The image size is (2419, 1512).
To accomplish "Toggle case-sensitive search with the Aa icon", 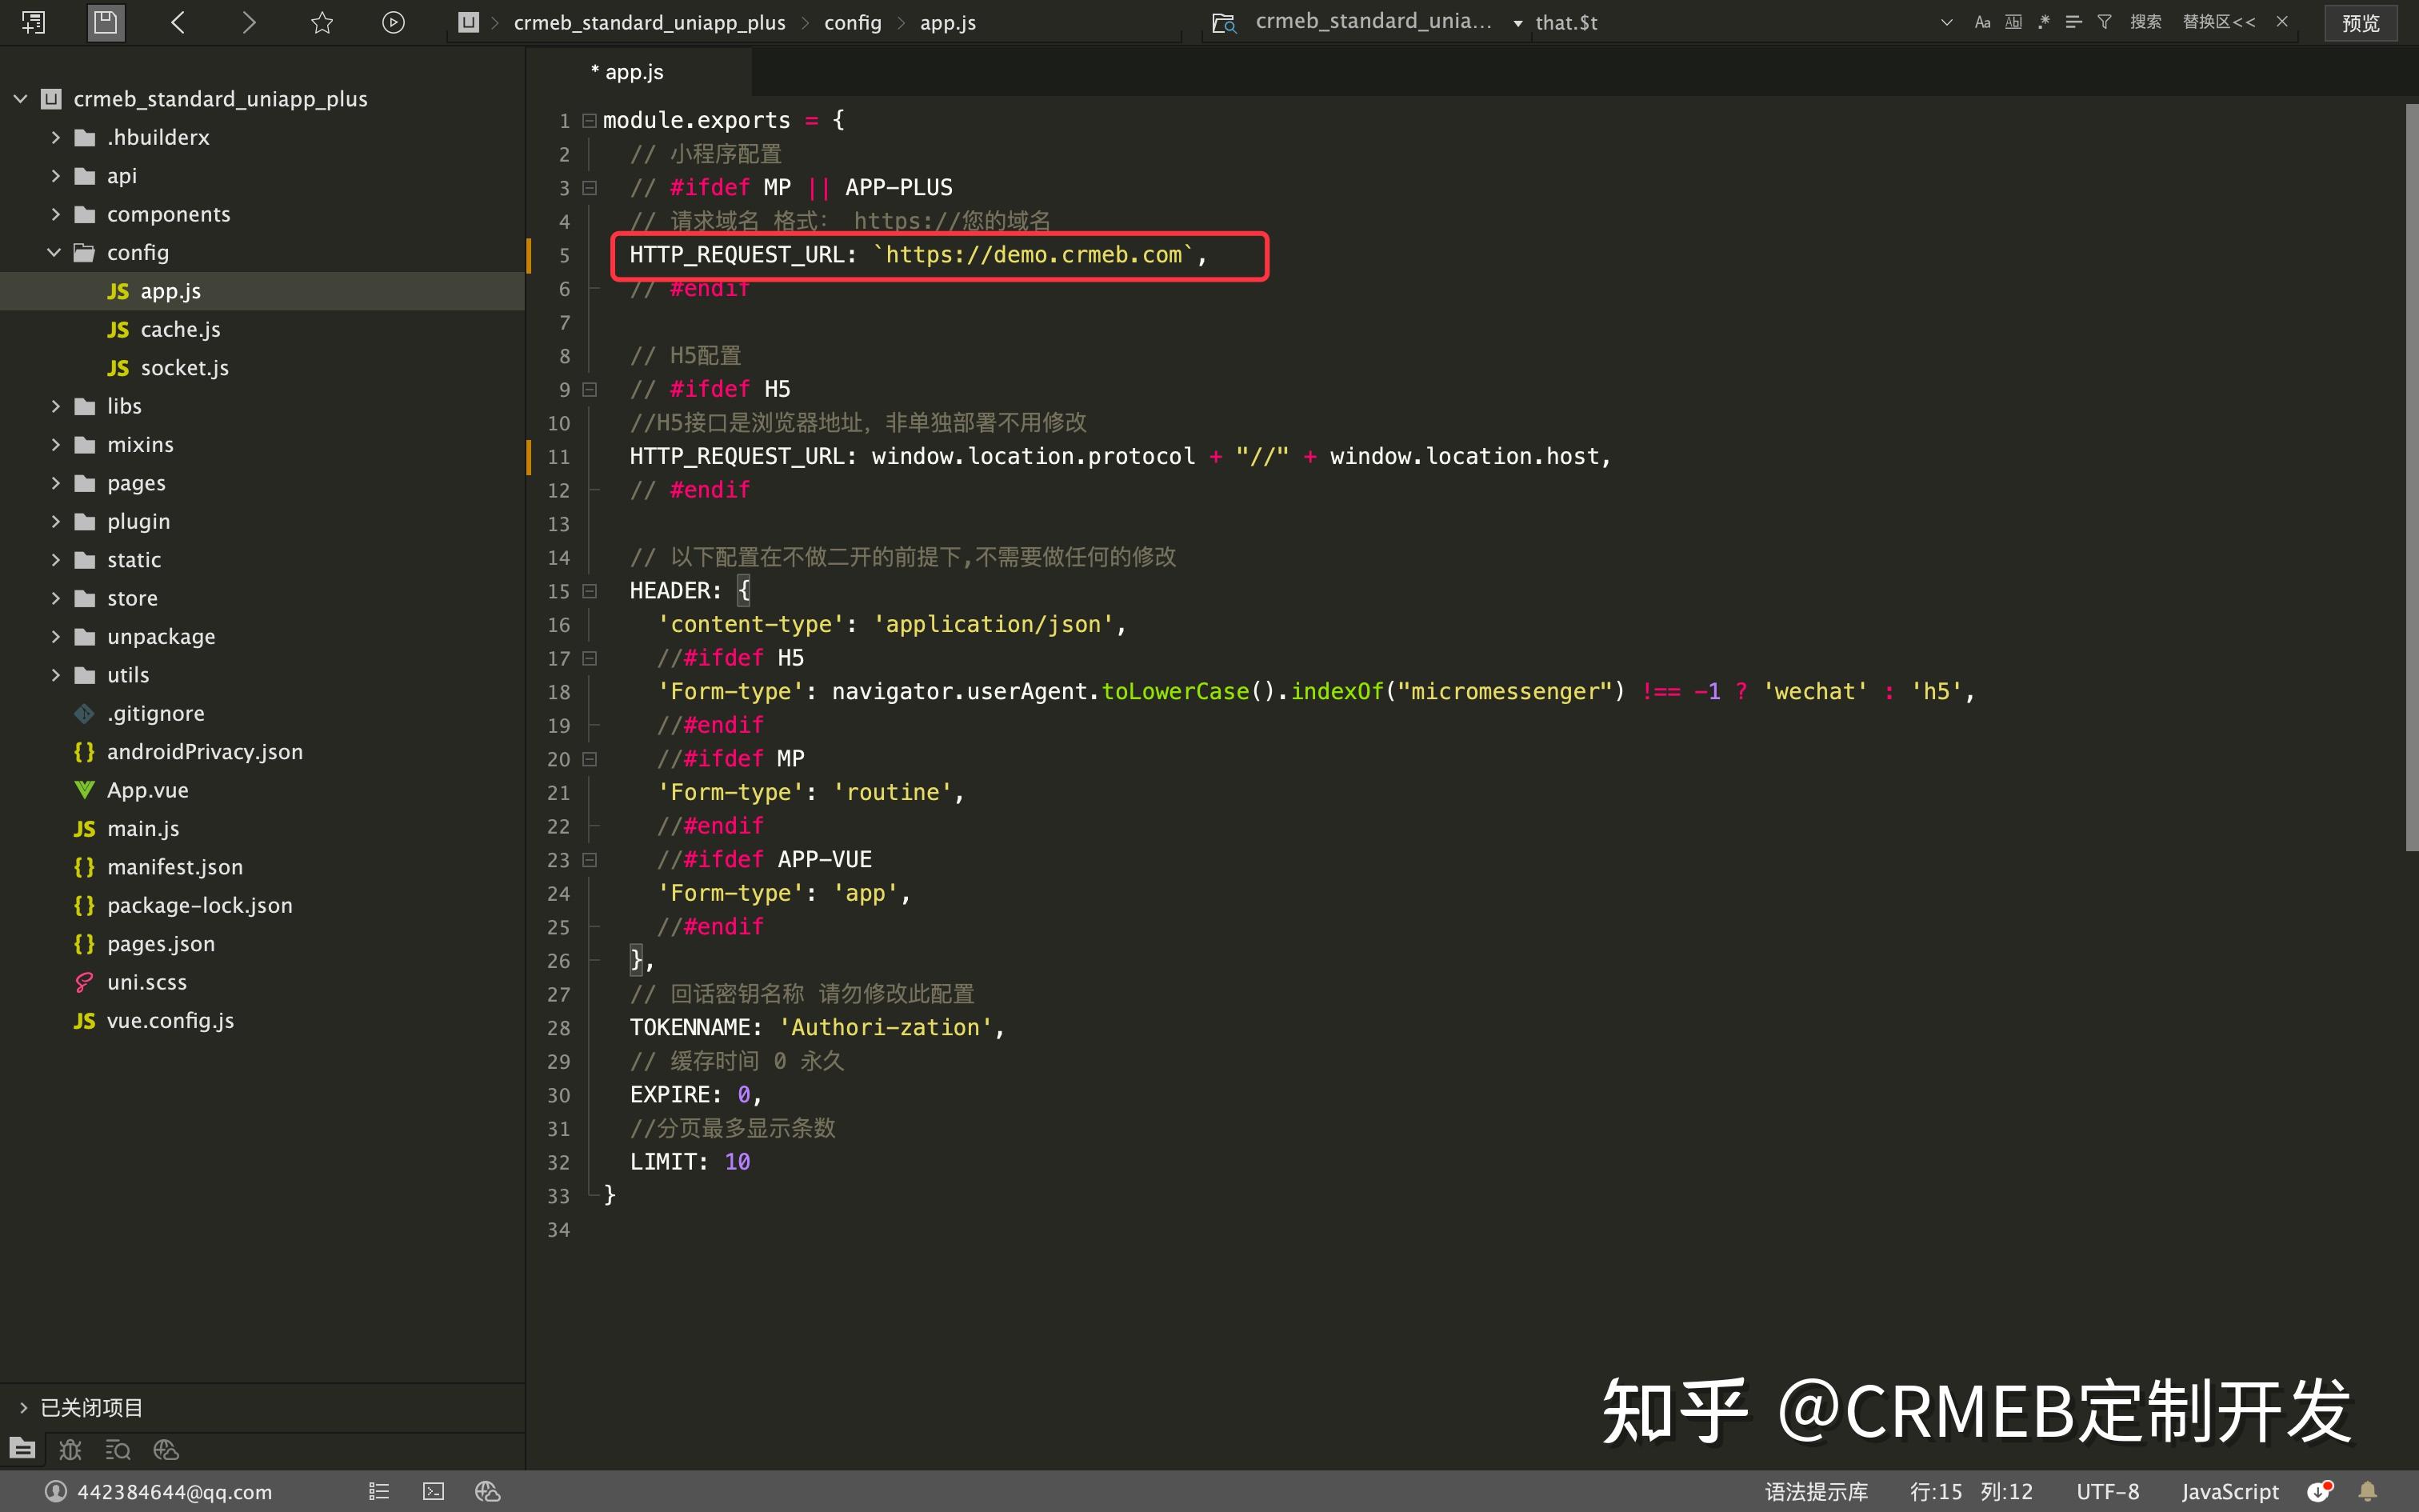I will (x=1982, y=21).
